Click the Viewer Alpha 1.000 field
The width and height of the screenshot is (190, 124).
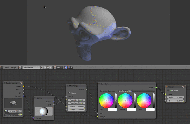click(175, 97)
